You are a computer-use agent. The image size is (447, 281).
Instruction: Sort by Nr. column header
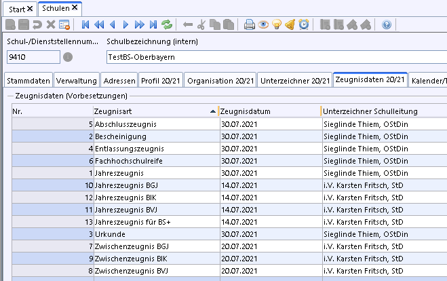point(52,111)
